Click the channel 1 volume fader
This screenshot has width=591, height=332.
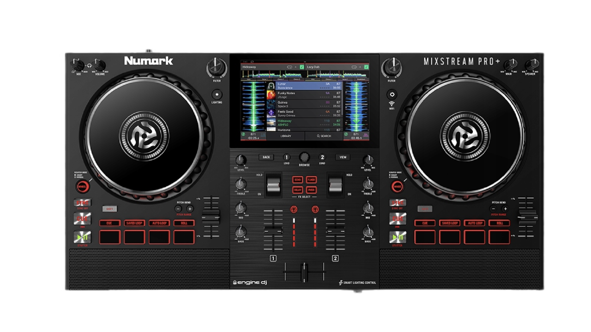[x=273, y=230]
